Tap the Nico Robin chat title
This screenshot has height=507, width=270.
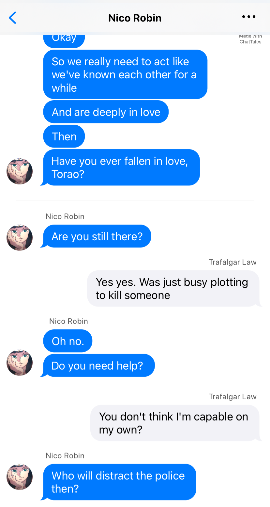pyautogui.click(x=135, y=18)
